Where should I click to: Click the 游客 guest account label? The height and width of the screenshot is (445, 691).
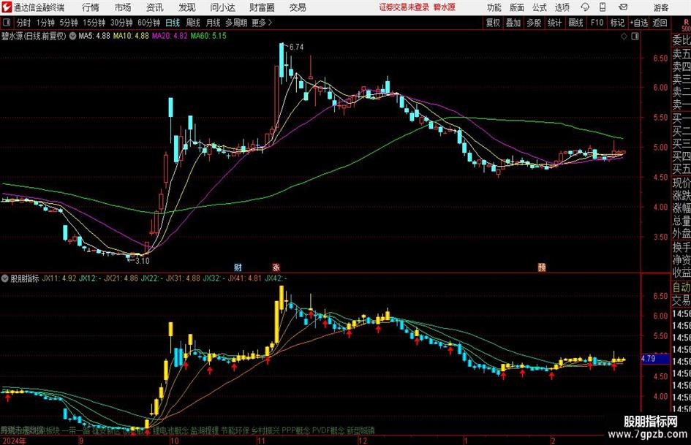coord(660,7)
